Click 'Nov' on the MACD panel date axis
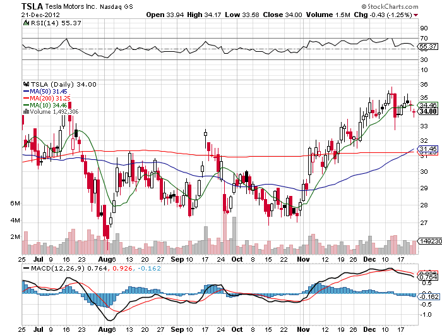This screenshot has width=442, height=335. tap(303, 329)
